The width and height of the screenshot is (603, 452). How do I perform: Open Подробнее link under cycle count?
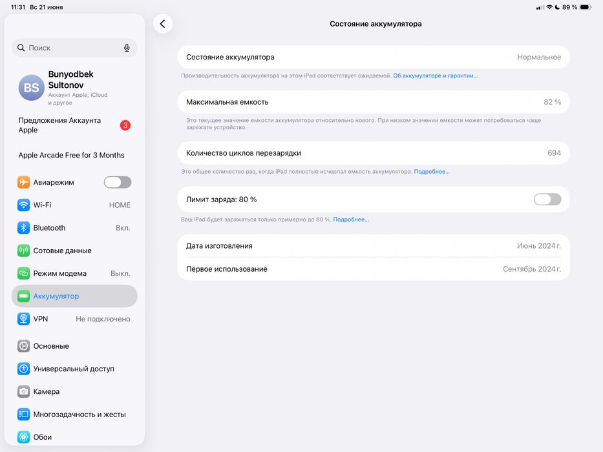432,171
